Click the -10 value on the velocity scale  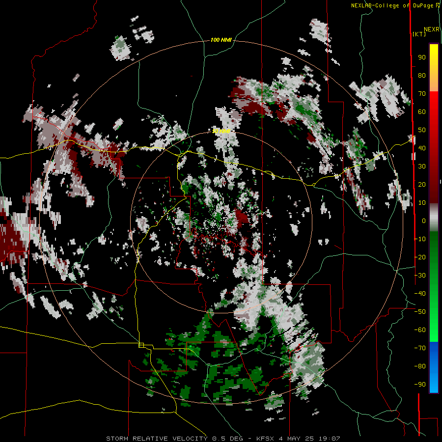[420, 239]
